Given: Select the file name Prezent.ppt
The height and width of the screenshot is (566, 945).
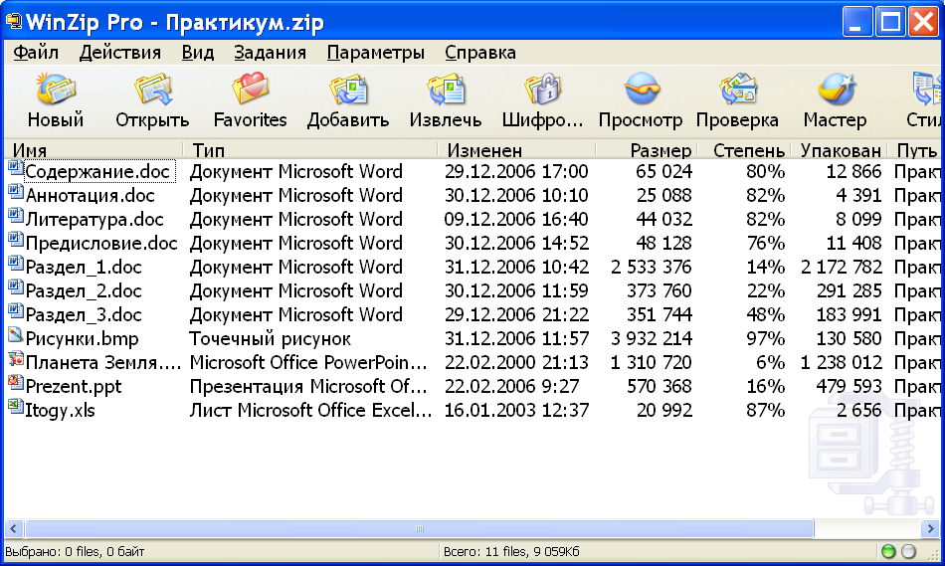Looking at the screenshot, I should point(74,386).
